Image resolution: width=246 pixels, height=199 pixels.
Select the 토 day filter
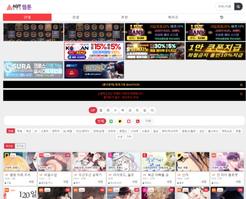point(137,110)
